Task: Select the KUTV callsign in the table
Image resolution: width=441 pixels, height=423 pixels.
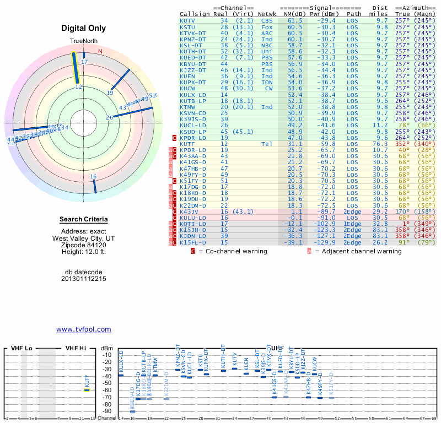Action: pos(187,21)
